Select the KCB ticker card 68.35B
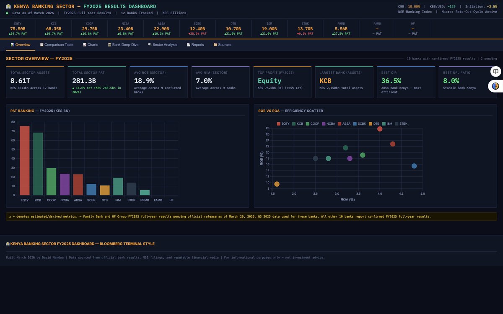This screenshot has width=503, height=314. click(54, 28)
